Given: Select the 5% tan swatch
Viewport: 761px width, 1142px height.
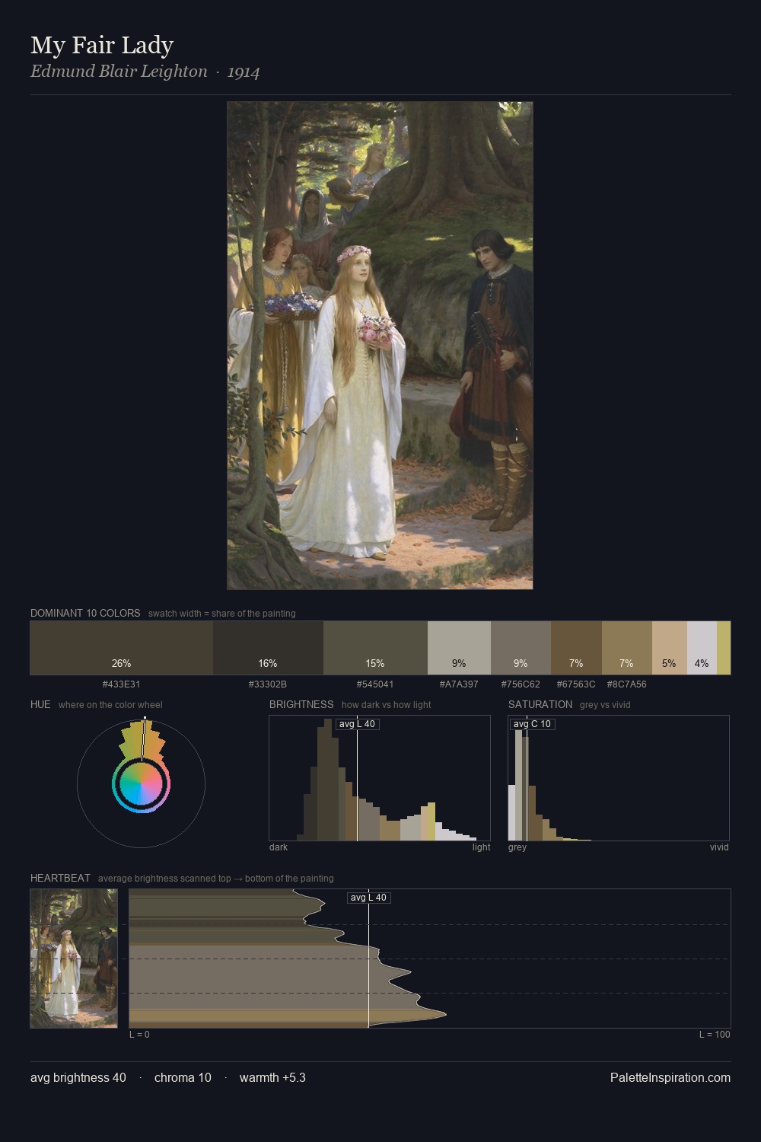Looking at the screenshot, I should coord(670,648).
